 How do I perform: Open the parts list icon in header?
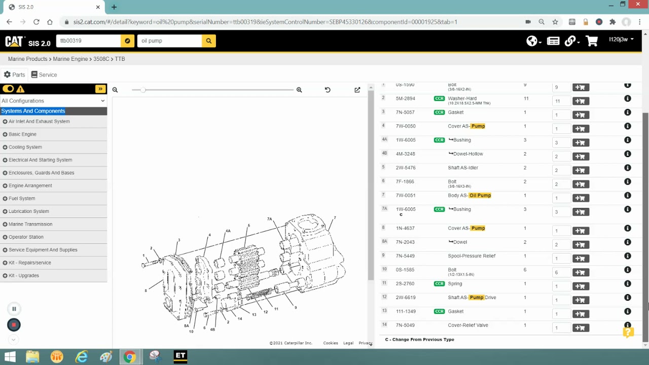(x=553, y=41)
